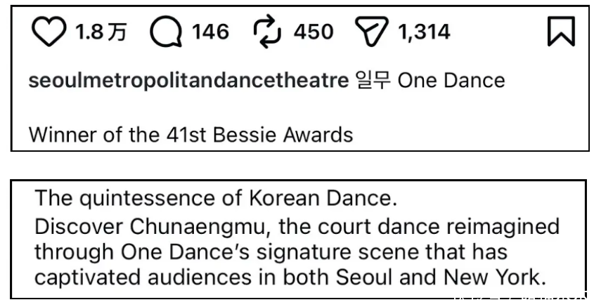Click "New York" in the caption

(502, 277)
